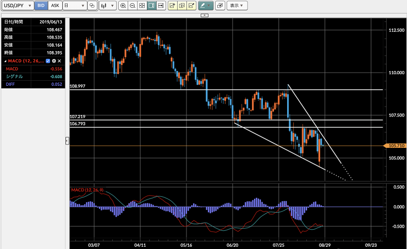The height and width of the screenshot is (249, 407).
Task: Click the edit indicator chart icon
Action: click(191, 5)
